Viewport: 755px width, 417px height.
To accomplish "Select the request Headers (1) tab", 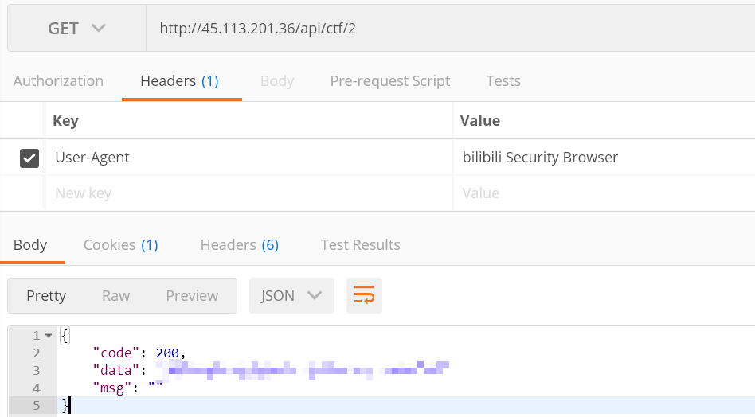I will click(x=179, y=81).
